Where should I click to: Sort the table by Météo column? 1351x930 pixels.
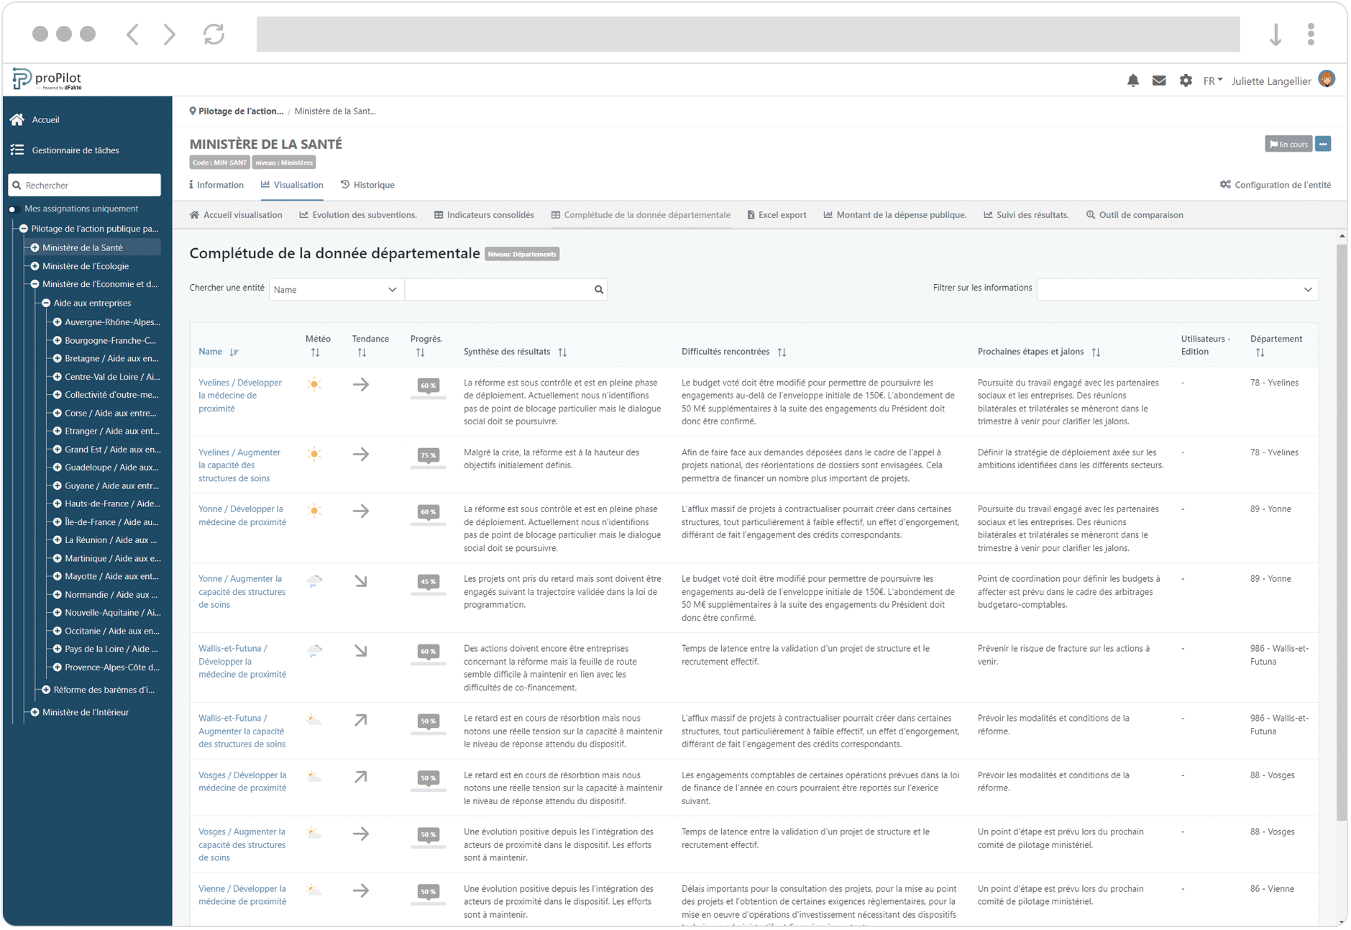click(315, 352)
